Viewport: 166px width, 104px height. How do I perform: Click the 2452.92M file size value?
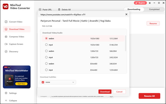tap(114, 57)
